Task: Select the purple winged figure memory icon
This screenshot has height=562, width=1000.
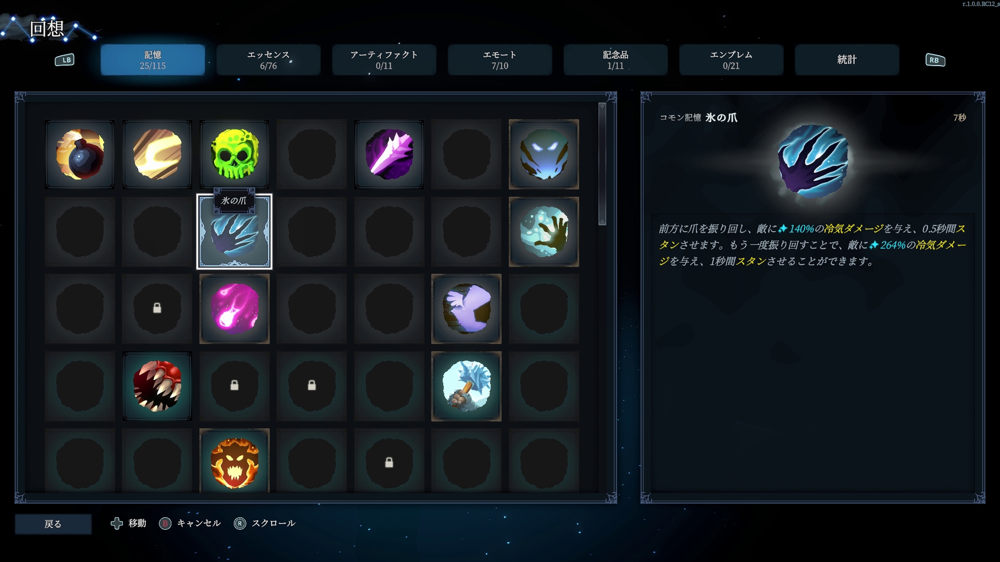Action: pos(466,309)
